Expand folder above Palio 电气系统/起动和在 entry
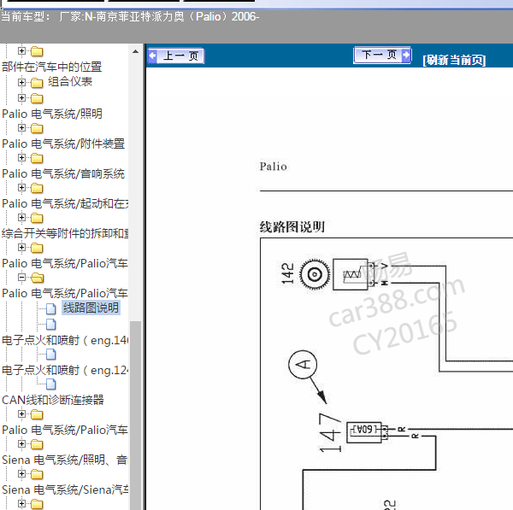 21,188
